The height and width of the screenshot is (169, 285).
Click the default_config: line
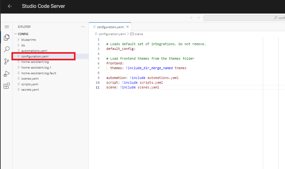pyautogui.click(x=121, y=49)
